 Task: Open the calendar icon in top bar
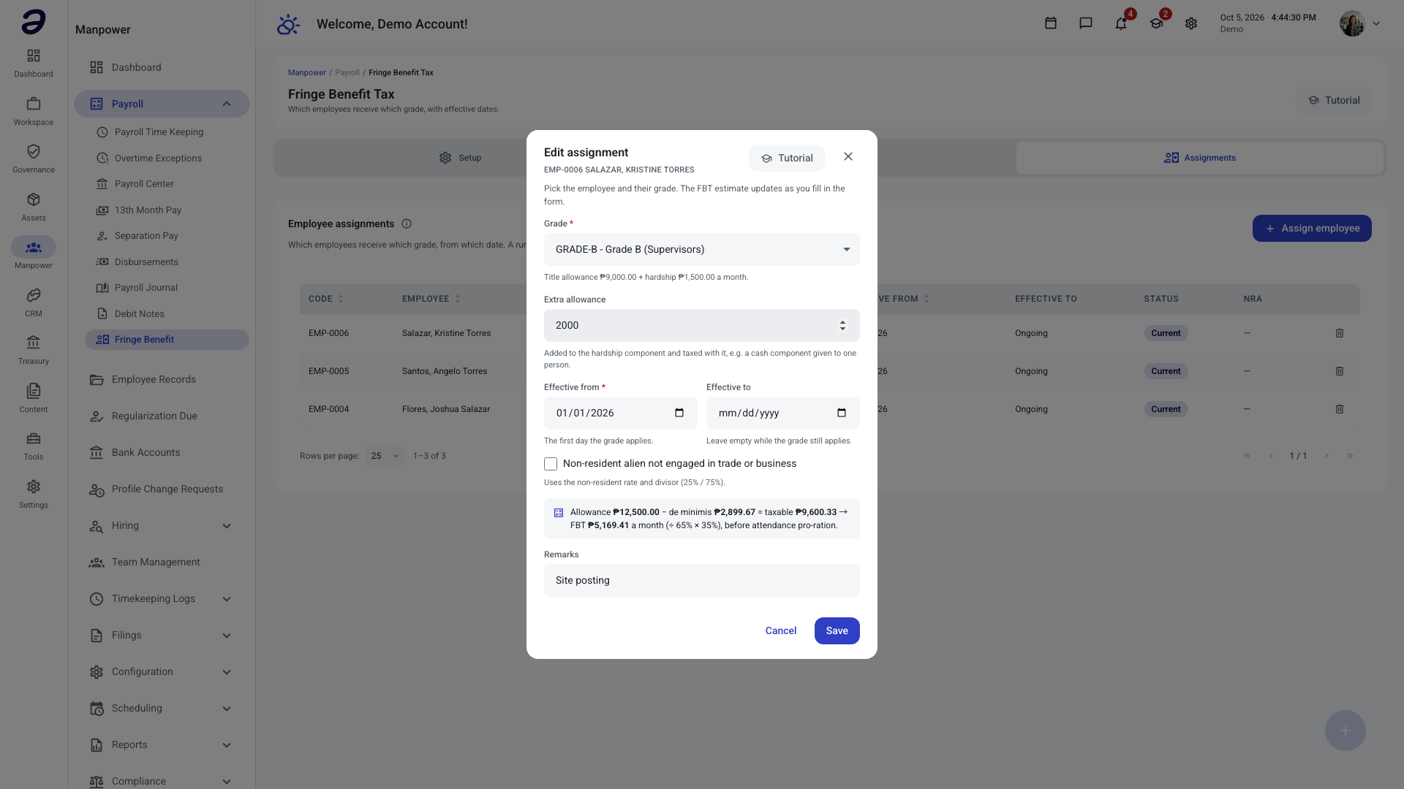tap(1051, 23)
